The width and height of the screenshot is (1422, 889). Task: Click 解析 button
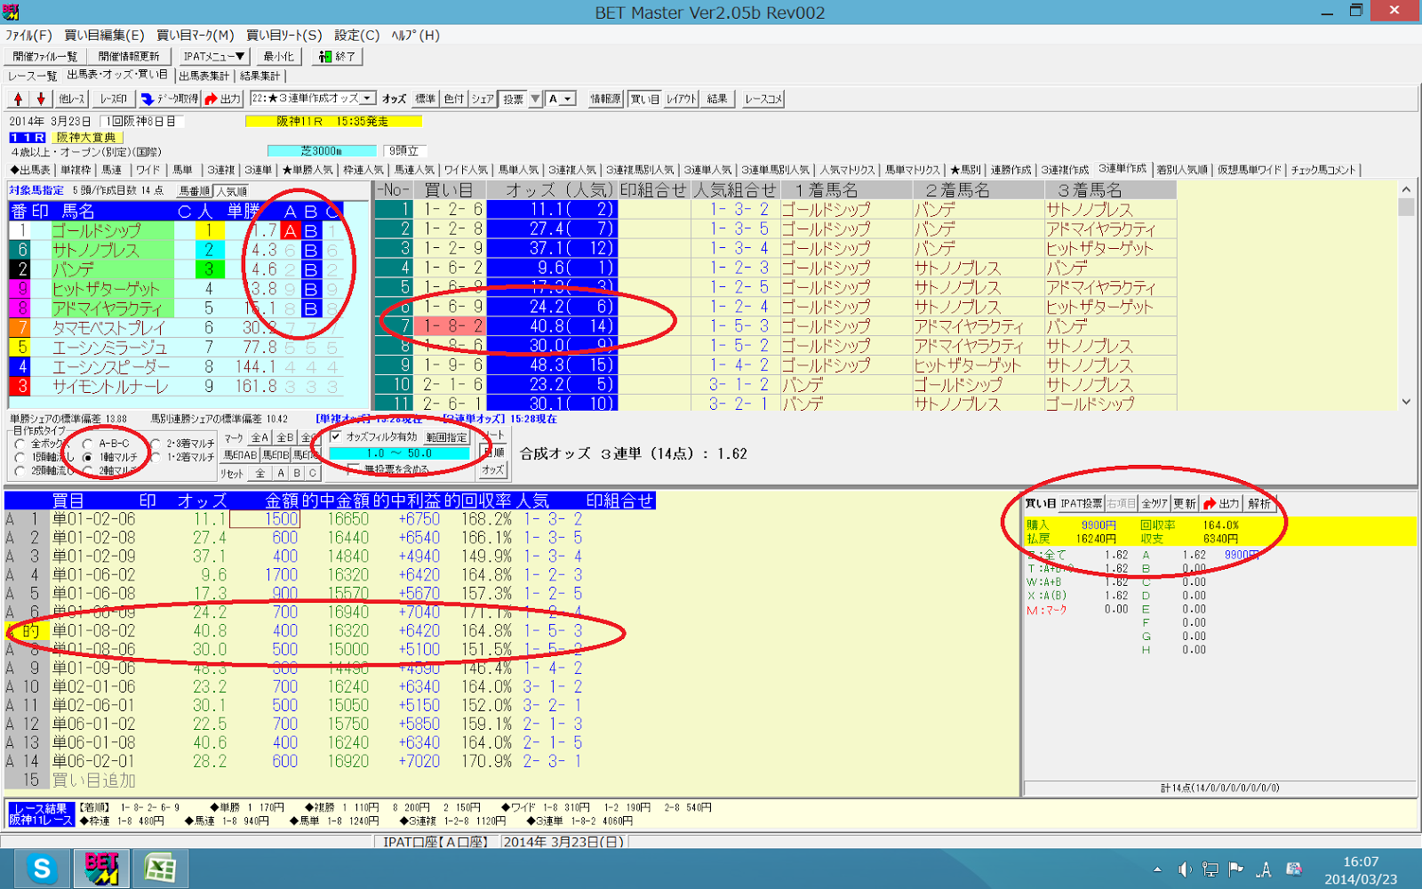point(1260,503)
